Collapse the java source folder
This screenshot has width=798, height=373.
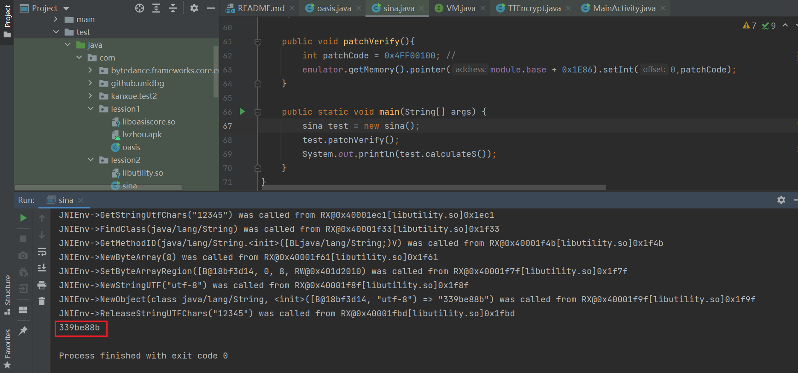(67, 45)
